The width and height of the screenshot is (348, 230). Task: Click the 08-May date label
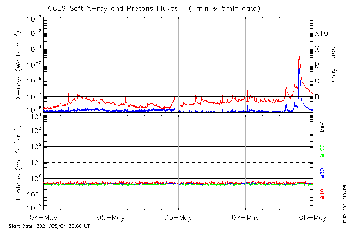[312, 217]
